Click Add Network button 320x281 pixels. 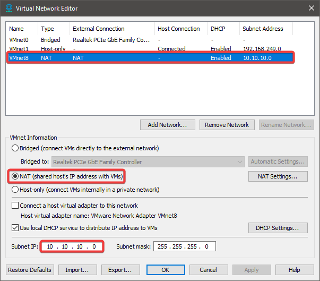[x=168, y=125]
